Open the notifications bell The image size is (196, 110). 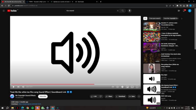point(184,11)
